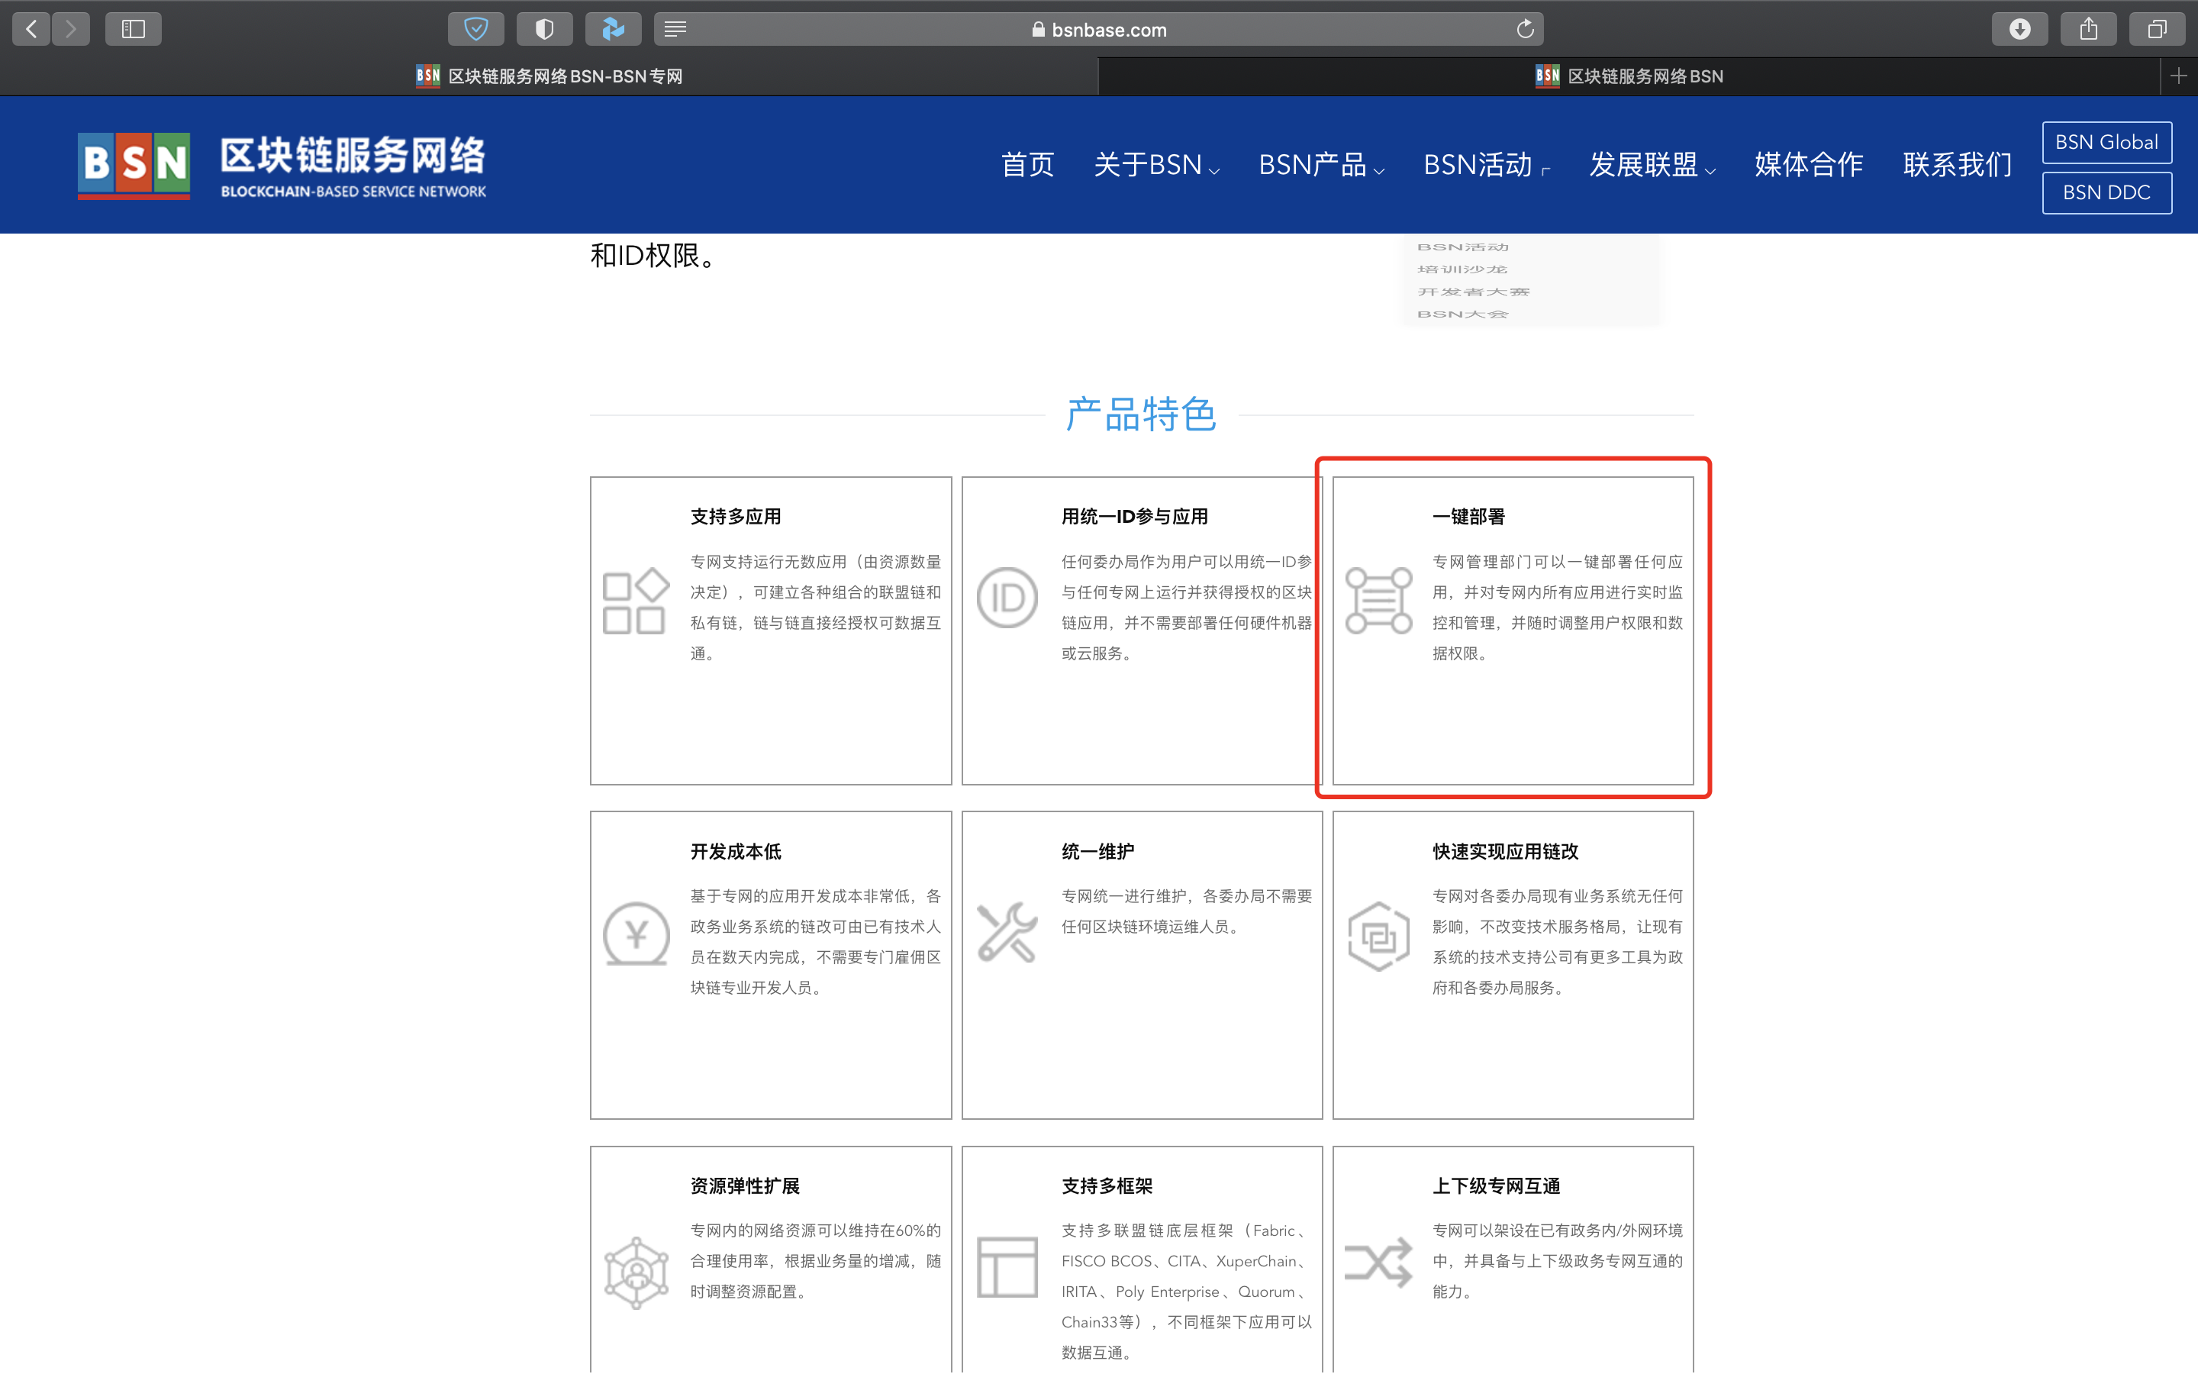Click the BSN logo
2198x1374 pixels.
134,166
